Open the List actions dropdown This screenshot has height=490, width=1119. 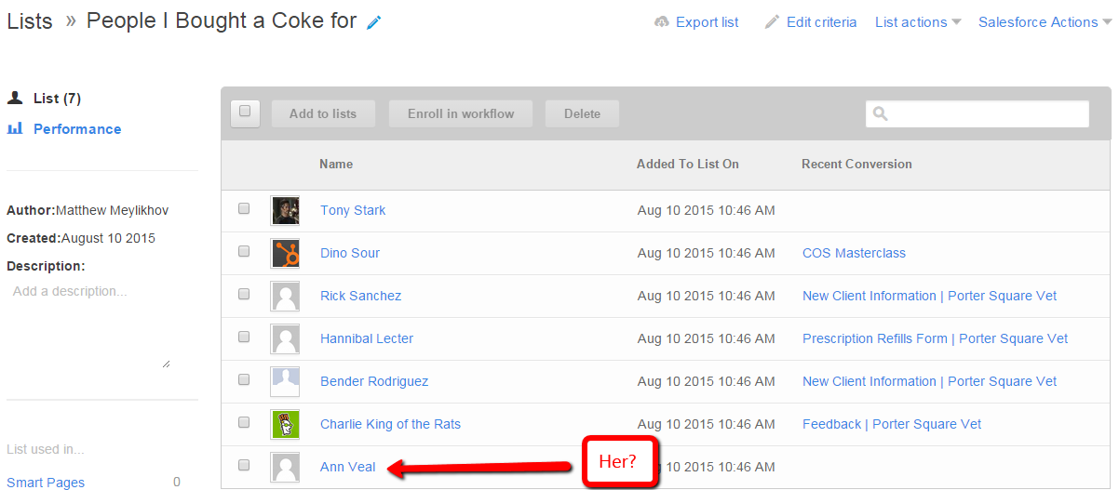(917, 22)
